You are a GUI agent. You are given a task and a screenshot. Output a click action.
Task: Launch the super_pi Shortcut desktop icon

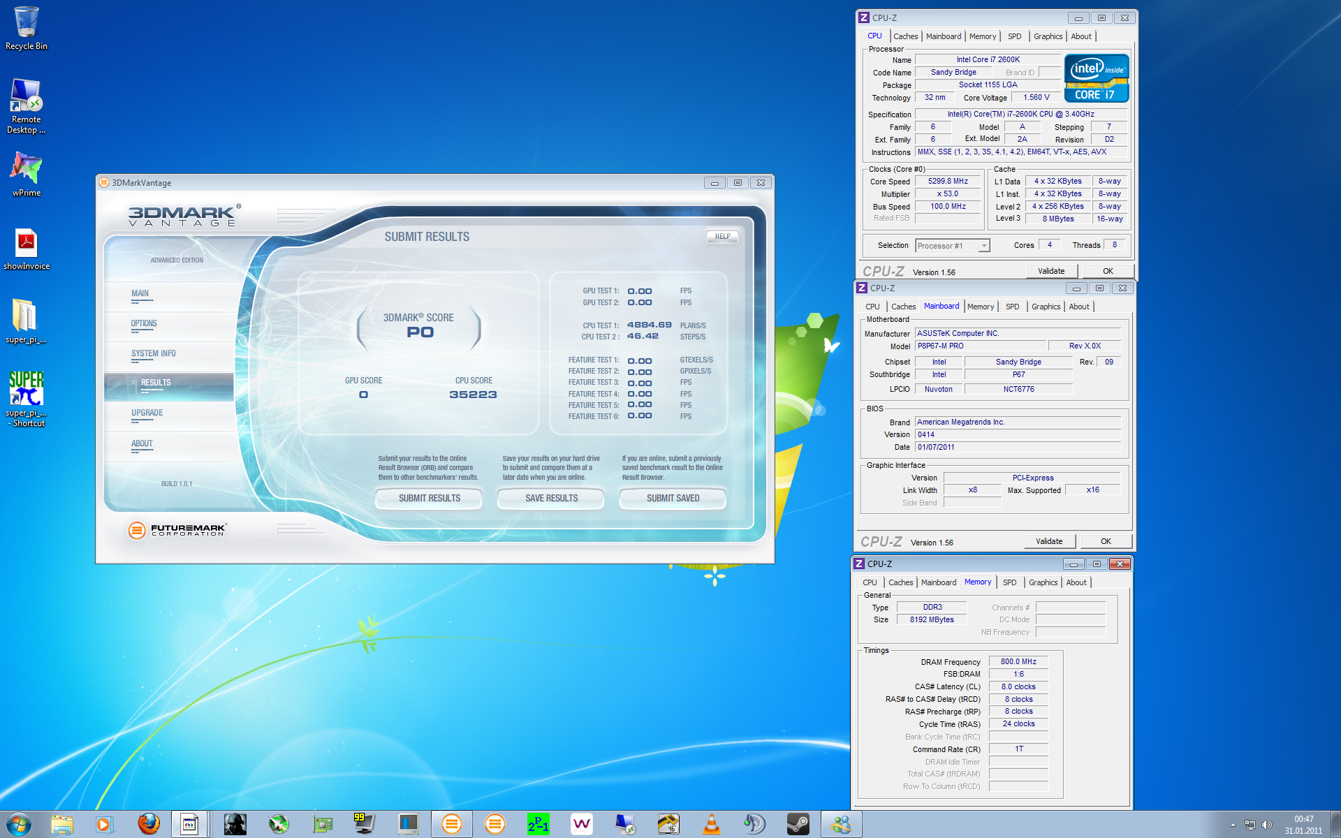27,398
